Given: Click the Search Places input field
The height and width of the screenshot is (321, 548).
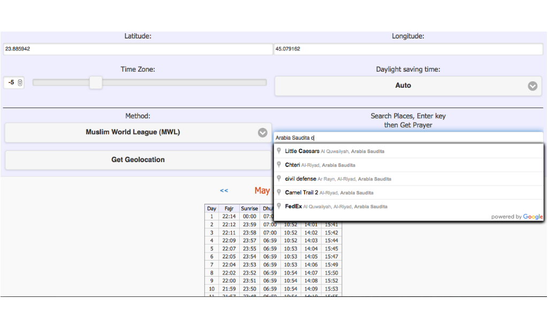Looking at the screenshot, I should pyautogui.click(x=408, y=137).
